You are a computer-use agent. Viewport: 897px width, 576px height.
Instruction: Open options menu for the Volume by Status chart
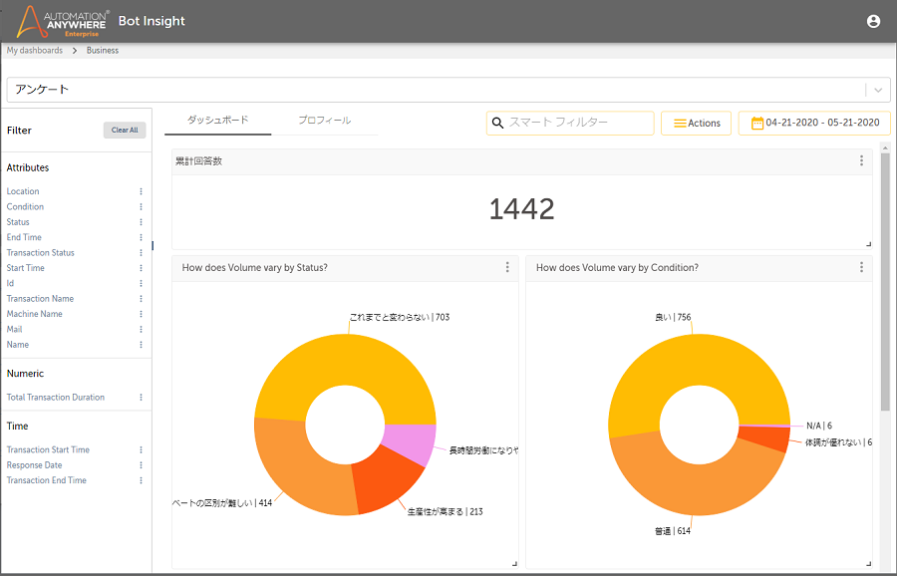(x=508, y=267)
